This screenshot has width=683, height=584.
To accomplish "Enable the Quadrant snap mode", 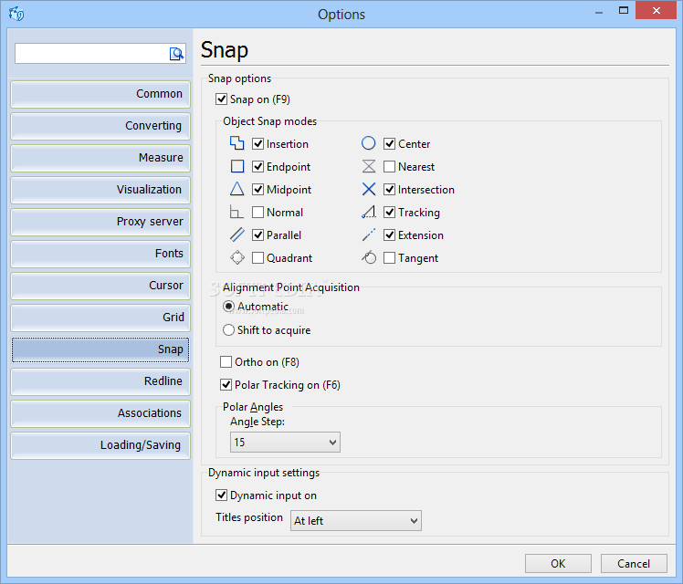I will [257, 258].
